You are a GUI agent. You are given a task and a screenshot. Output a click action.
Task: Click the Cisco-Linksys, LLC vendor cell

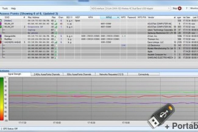tap(156, 42)
